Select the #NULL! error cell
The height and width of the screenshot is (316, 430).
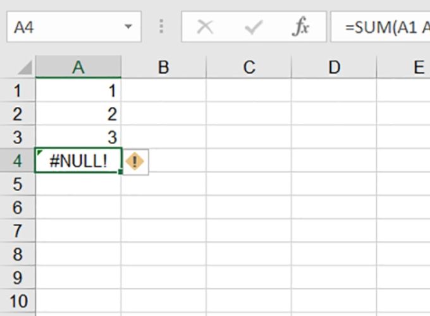pyautogui.click(x=78, y=161)
